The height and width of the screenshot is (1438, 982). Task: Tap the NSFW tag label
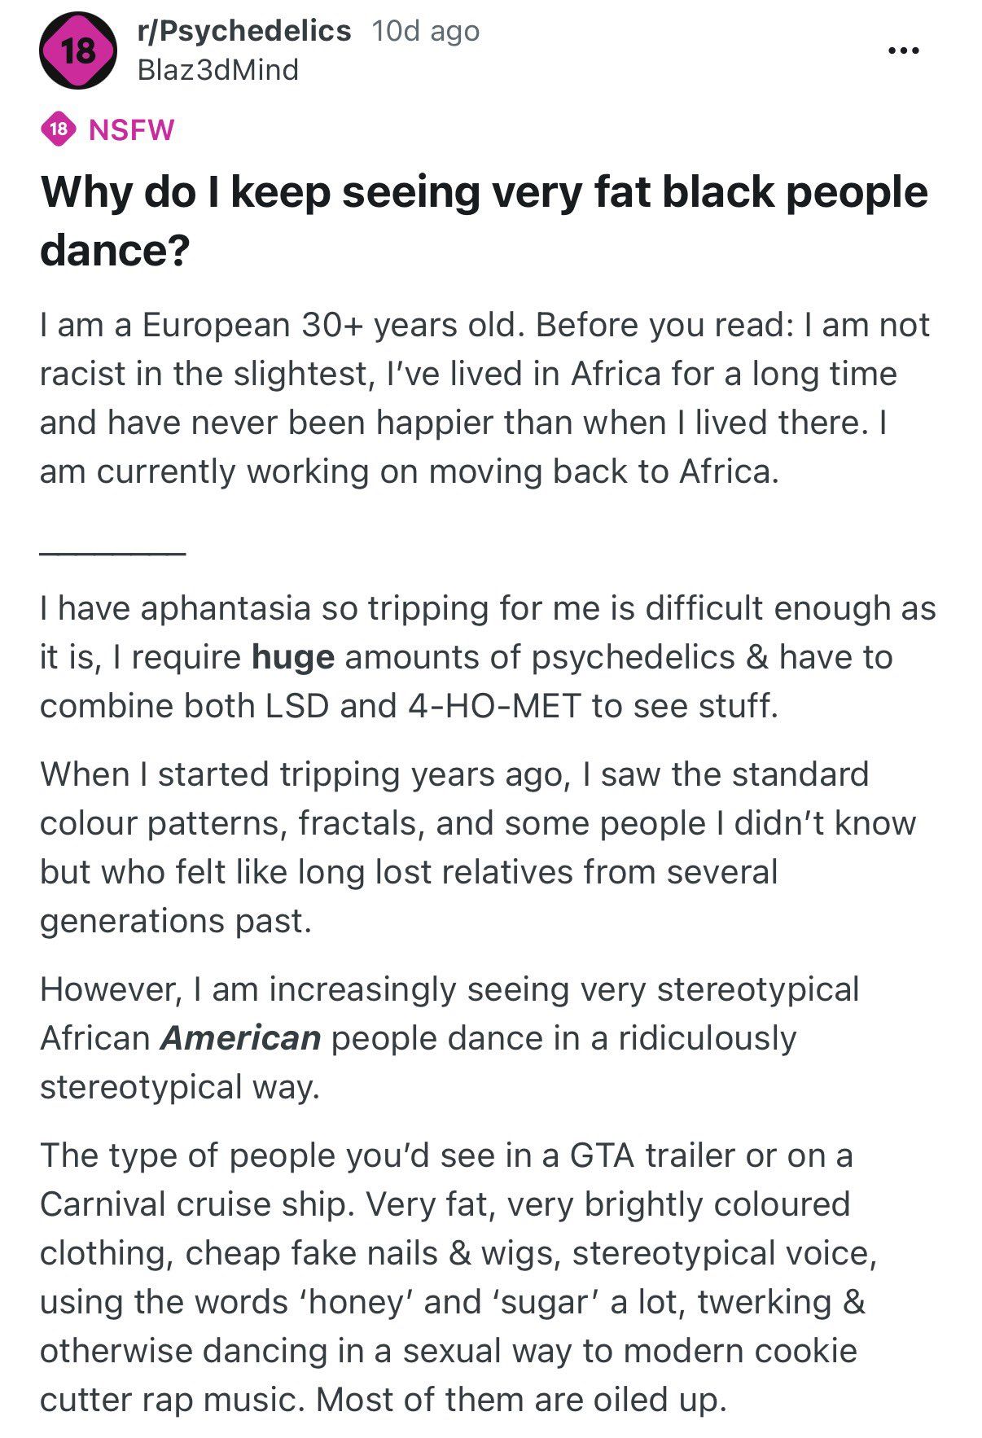[131, 129]
